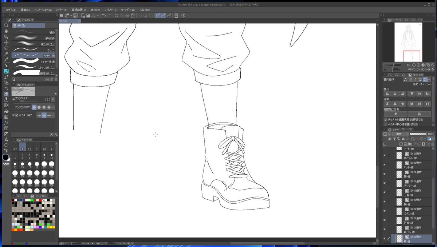Click the zoom out button in Navigator
This screenshot has width=437, height=247.
pyautogui.click(x=414, y=65)
